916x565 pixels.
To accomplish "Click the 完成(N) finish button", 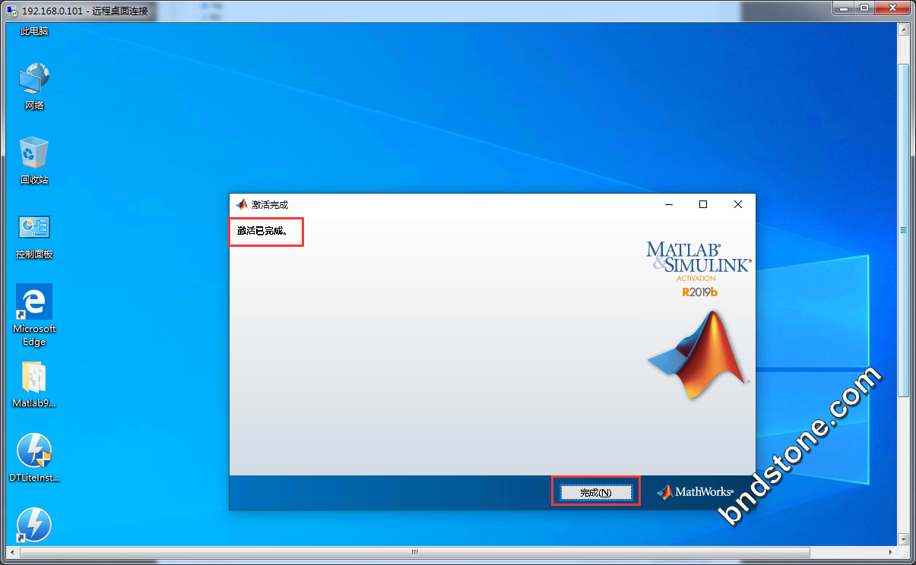I will [x=595, y=492].
